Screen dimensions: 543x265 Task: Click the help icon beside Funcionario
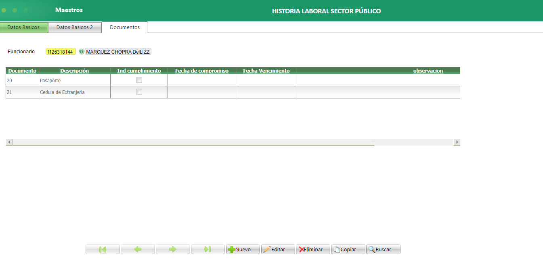(x=82, y=52)
